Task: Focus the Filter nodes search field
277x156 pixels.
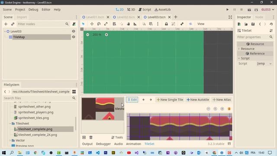Action: click(x=43, y=24)
